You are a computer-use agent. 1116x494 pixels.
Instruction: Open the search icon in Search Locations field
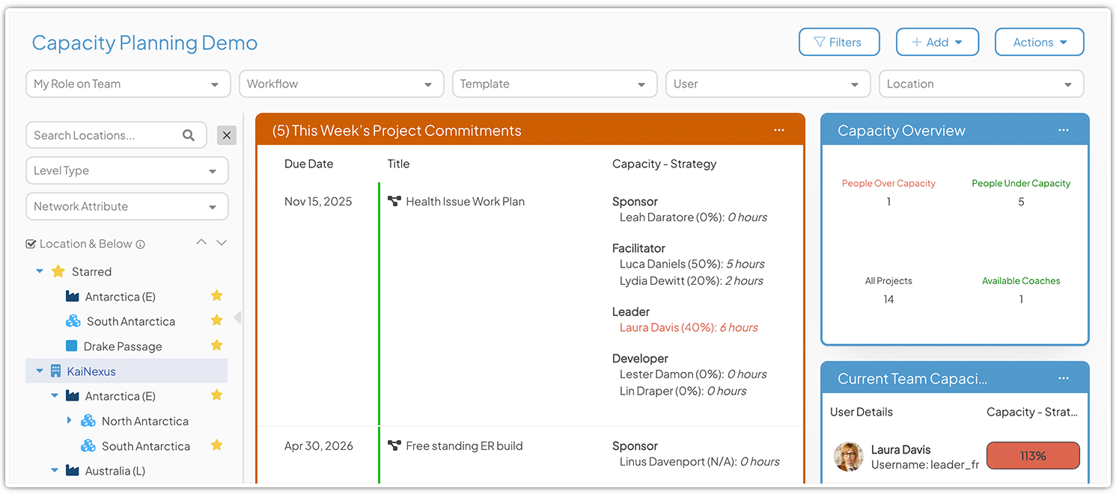189,135
